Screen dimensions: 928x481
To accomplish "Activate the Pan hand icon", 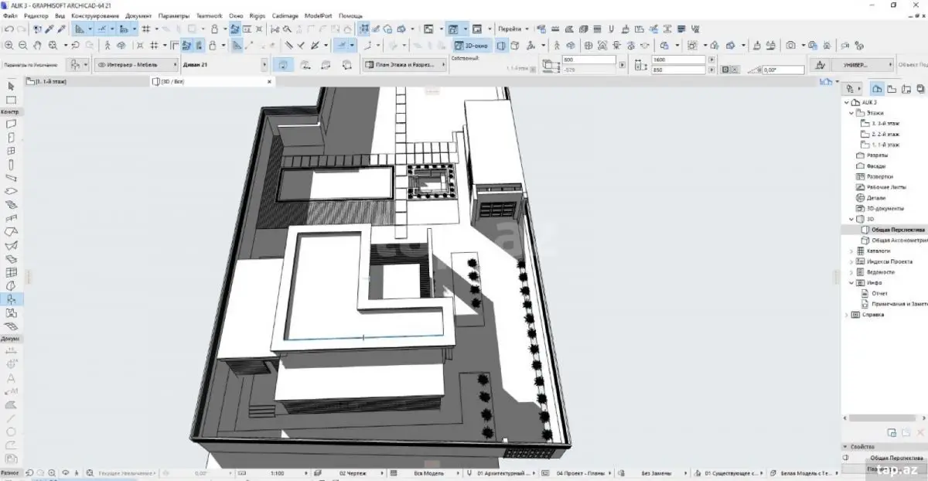I will [x=38, y=46].
